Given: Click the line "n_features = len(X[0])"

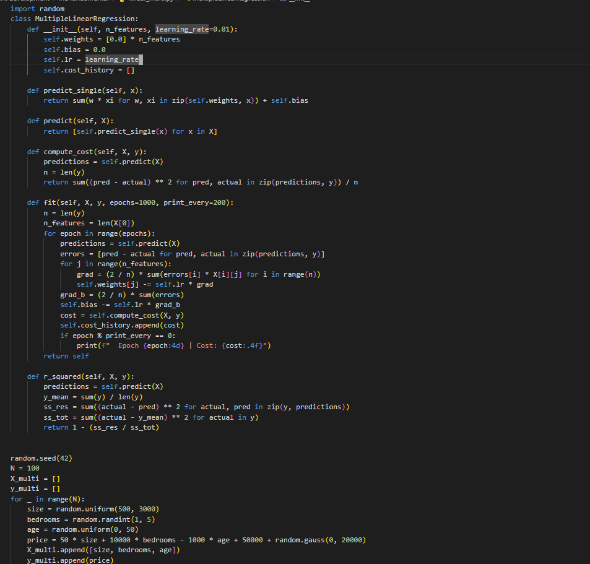Looking at the screenshot, I should [89, 223].
